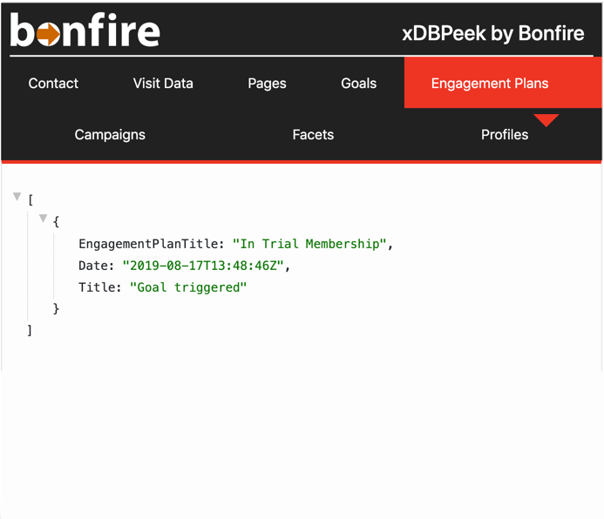The image size is (604, 519).
Task: Click the Bonfire logo
Action: (x=85, y=30)
